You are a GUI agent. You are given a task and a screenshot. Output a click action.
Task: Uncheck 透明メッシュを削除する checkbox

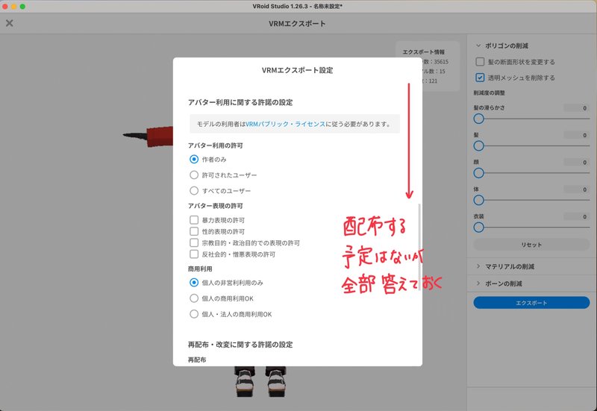tap(480, 78)
